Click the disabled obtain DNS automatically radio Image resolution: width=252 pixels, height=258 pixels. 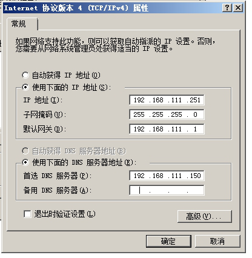tap(25, 151)
